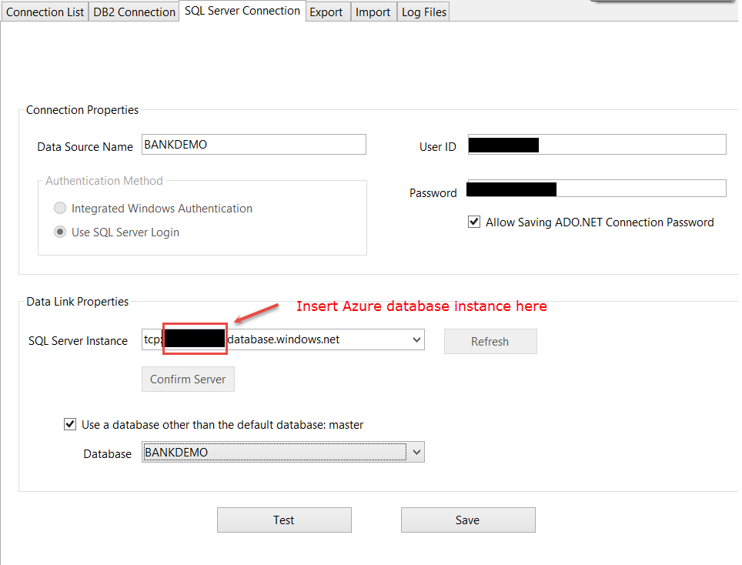742x565 pixels.
Task: Click the Refresh button
Action: coord(490,342)
